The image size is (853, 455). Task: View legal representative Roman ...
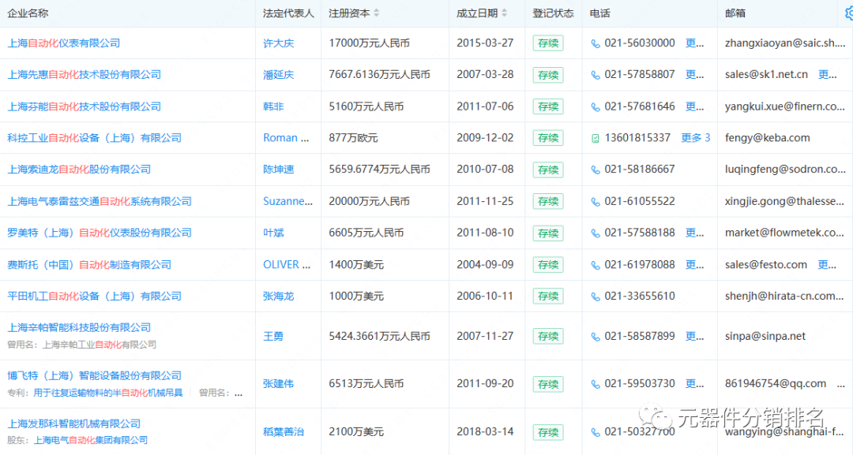click(x=286, y=138)
